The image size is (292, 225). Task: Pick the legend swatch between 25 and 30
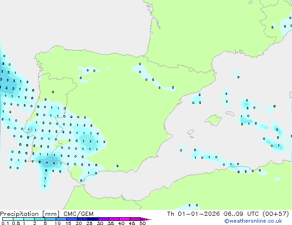click(94, 219)
